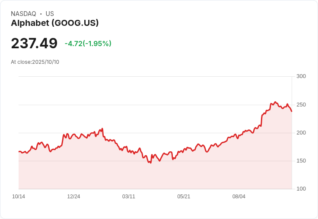Click the chart line's lowest trough
This screenshot has width=318, height=219.
[x=151, y=163]
